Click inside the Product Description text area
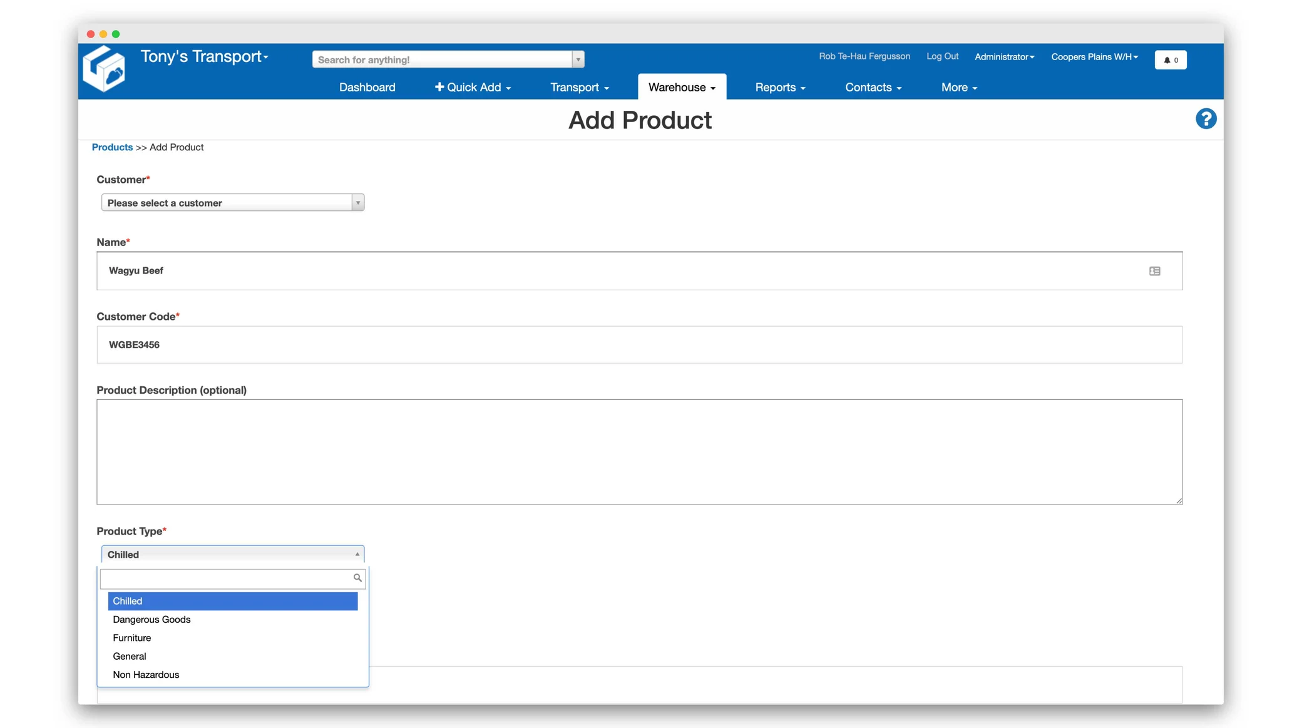The image size is (1302, 728). (638, 452)
